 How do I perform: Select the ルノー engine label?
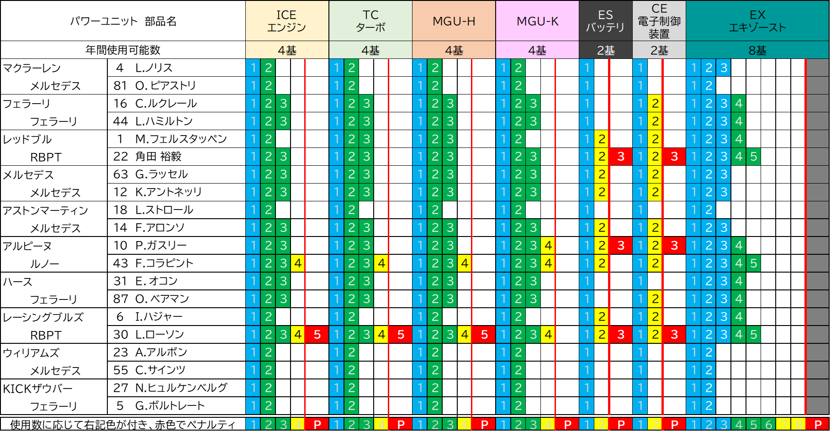(45, 264)
